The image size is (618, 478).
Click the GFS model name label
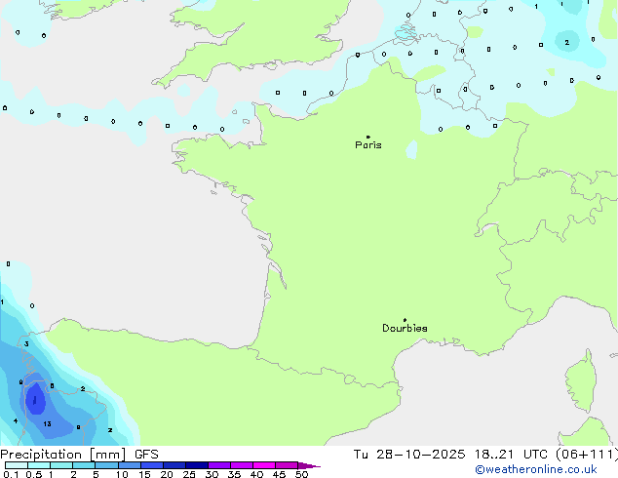point(146,455)
